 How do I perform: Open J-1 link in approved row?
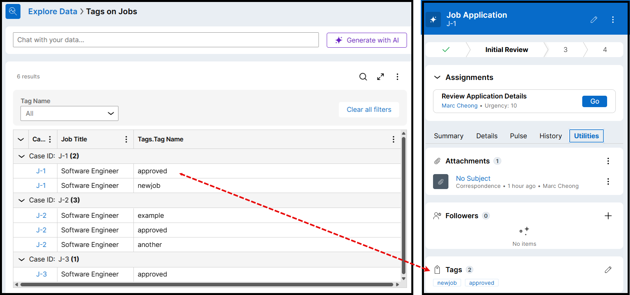pyautogui.click(x=41, y=171)
